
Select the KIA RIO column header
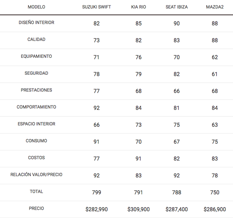click(138, 7)
